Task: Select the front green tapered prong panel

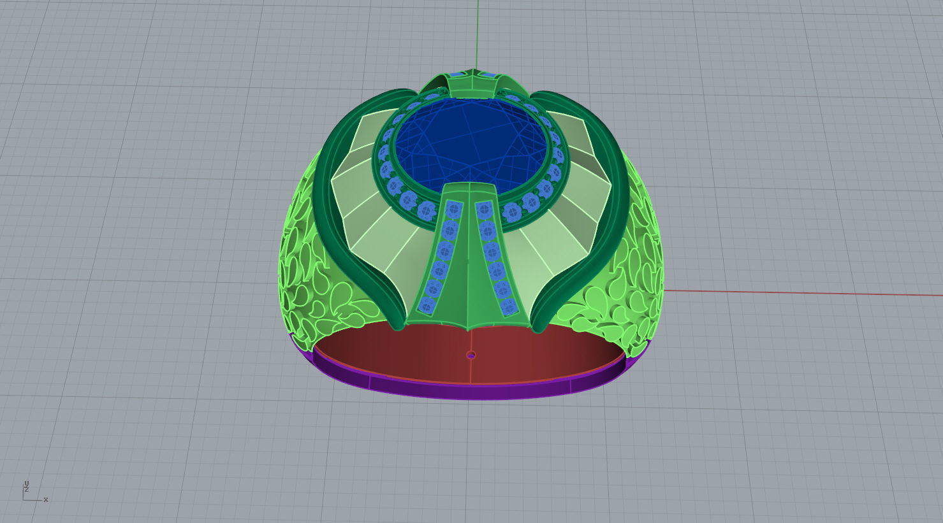Action: coord(469,258)
